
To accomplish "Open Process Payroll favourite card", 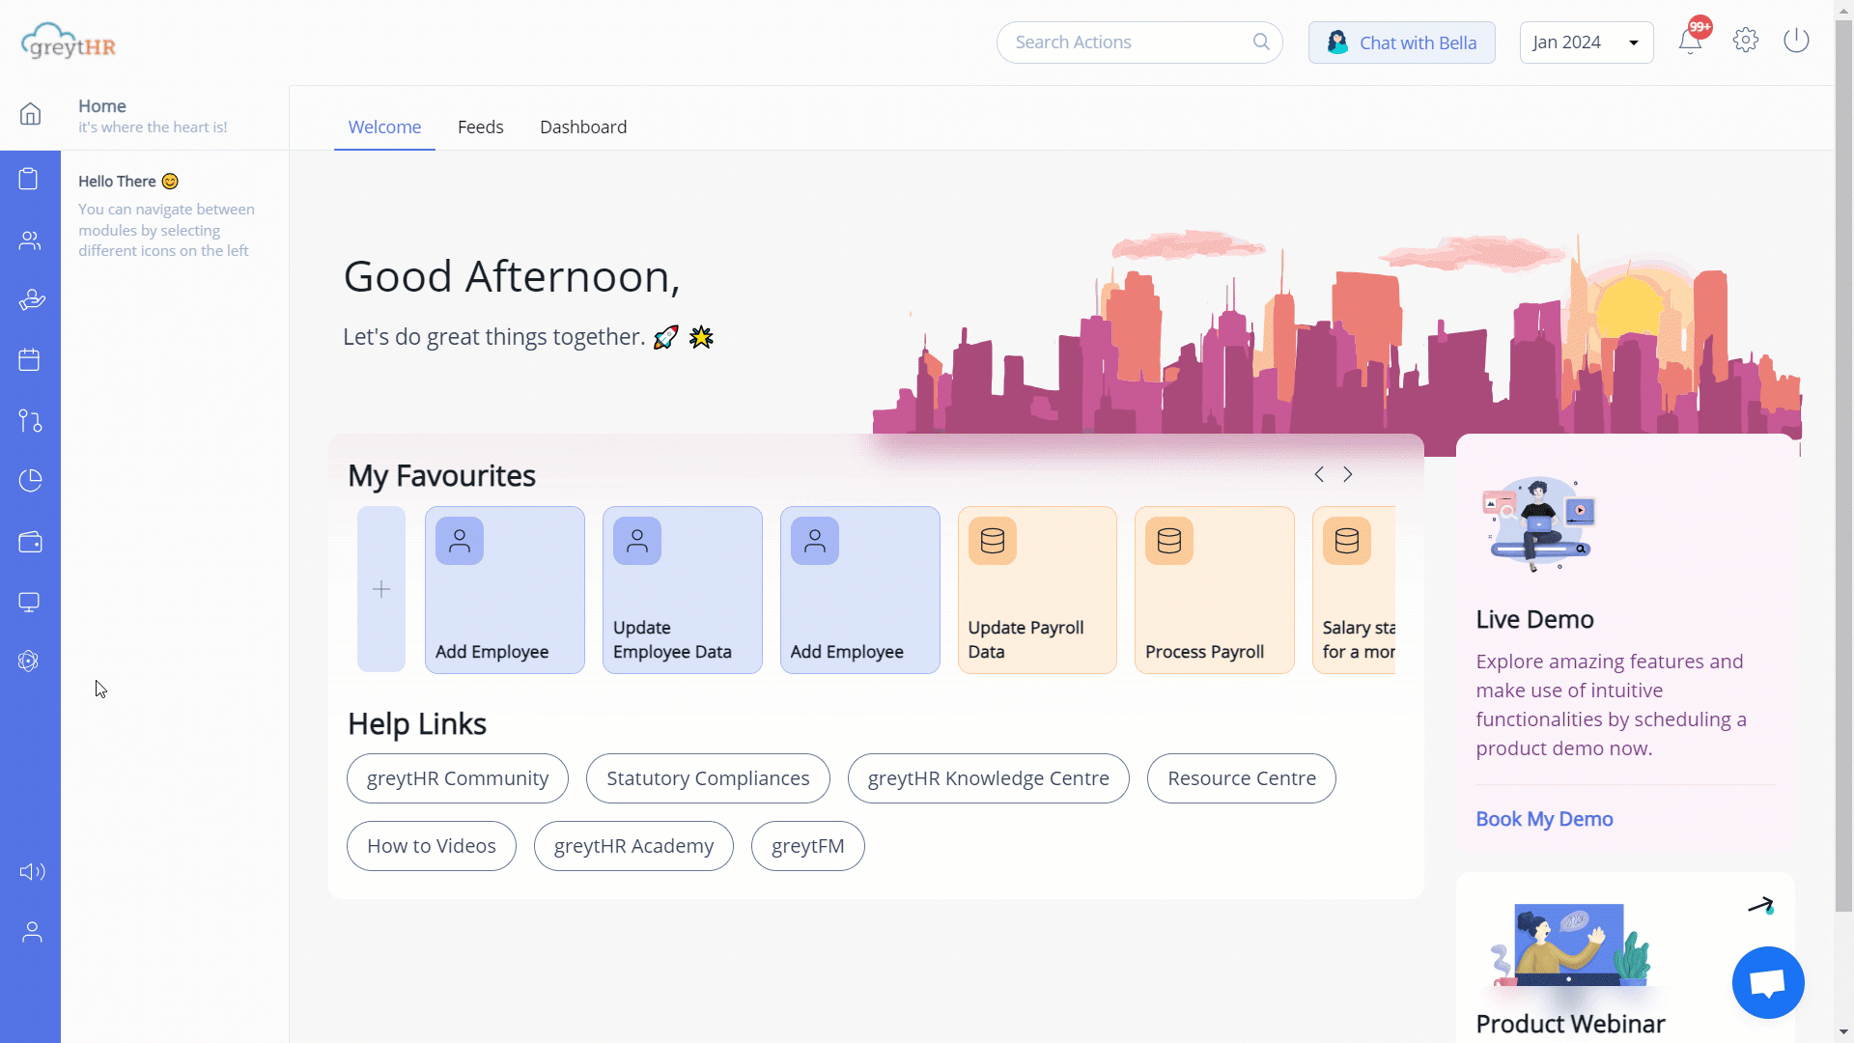I will click(x=1215, y=589).
